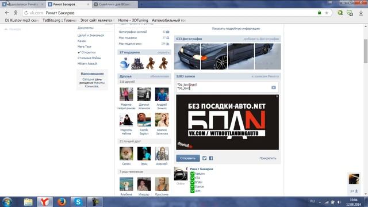Click the Прикрепить attach link

[268, 158]
